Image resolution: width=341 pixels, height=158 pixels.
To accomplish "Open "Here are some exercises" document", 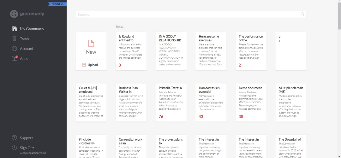I will [211, 51].
